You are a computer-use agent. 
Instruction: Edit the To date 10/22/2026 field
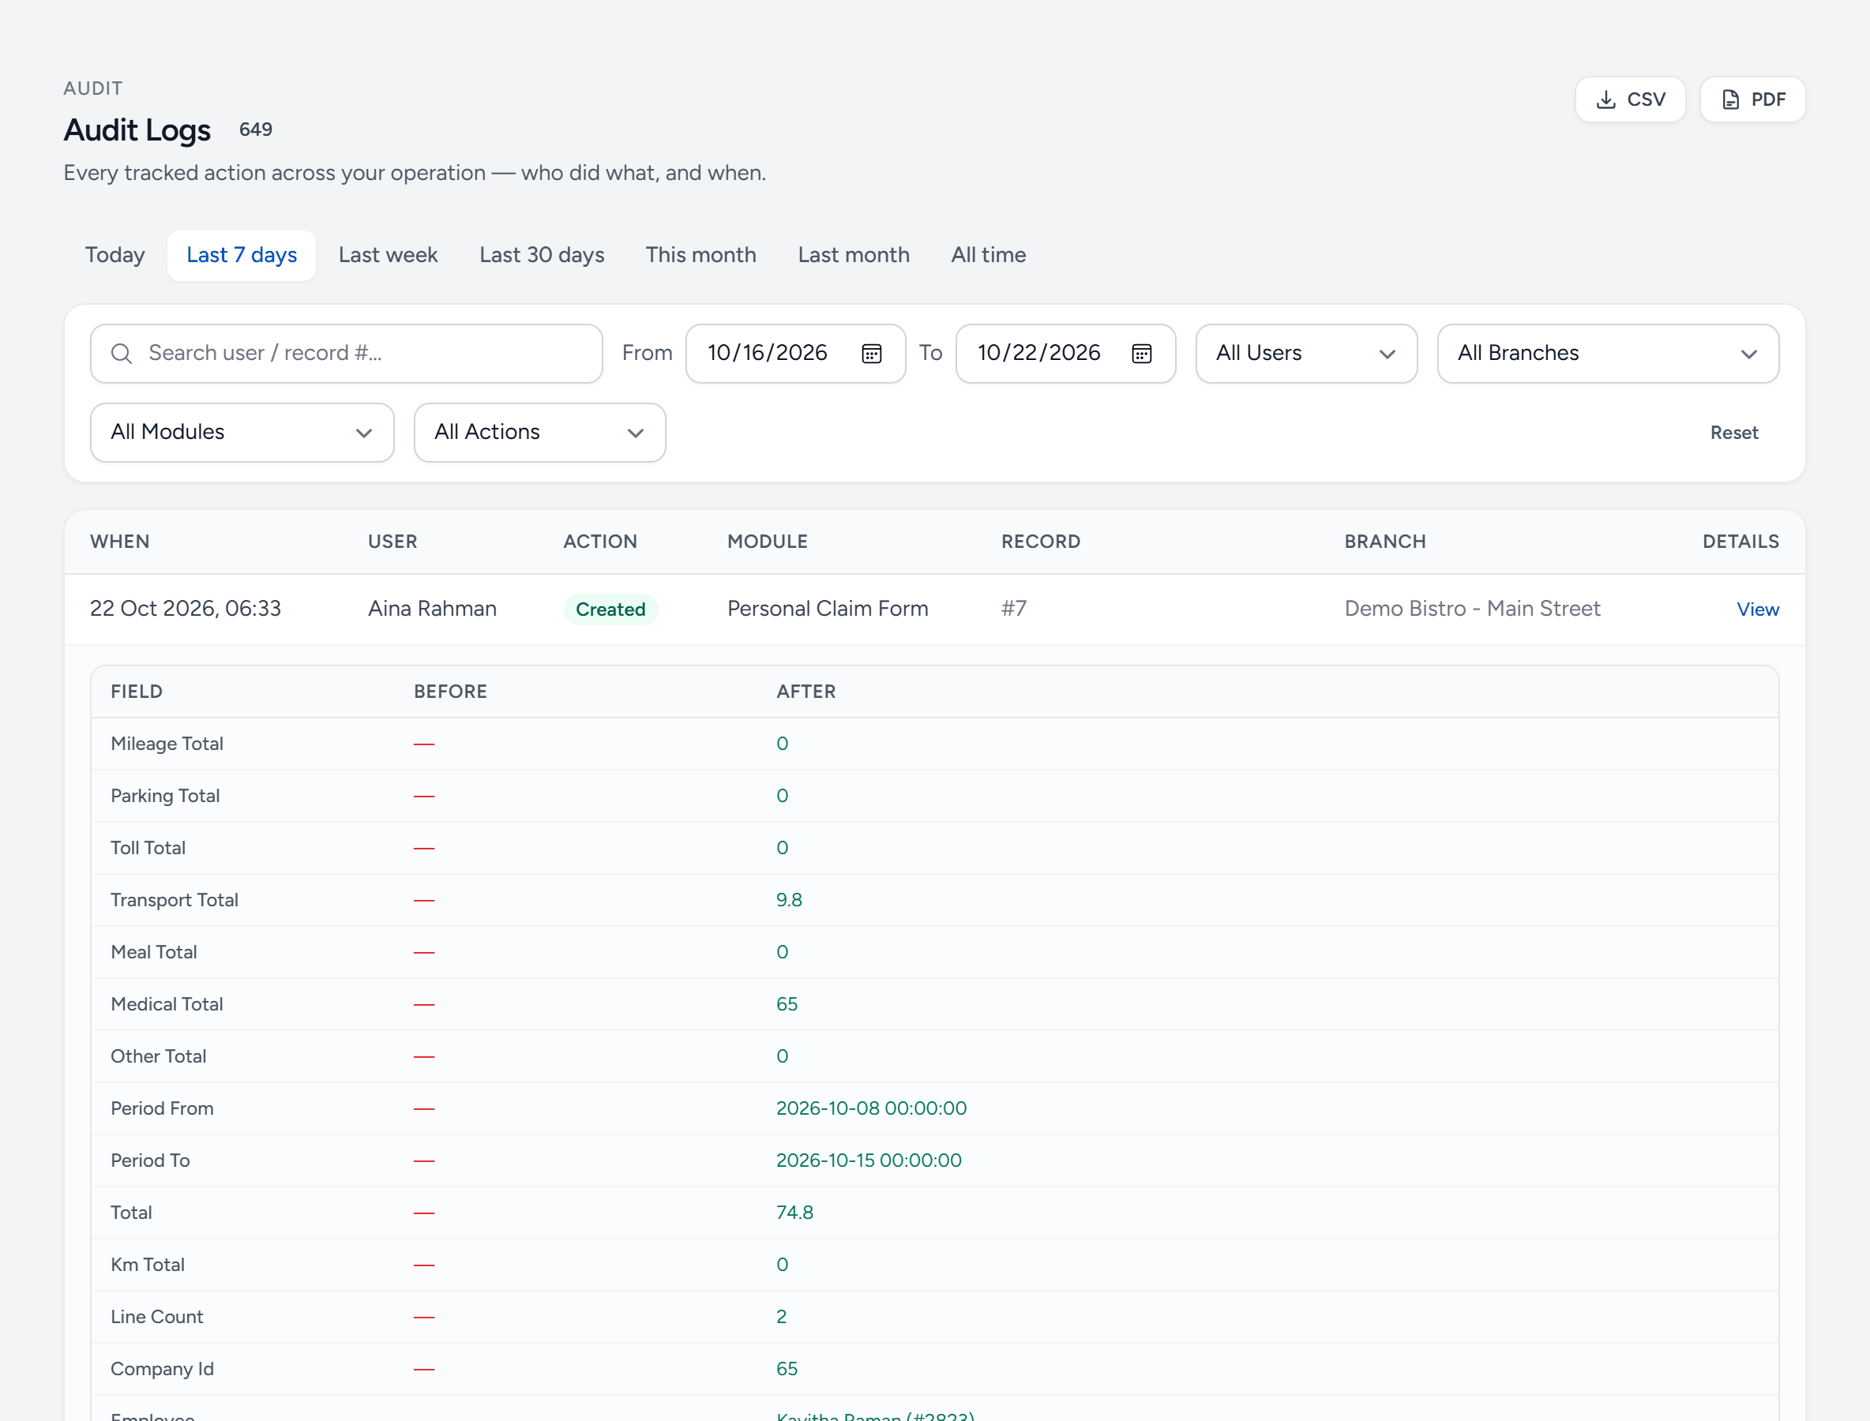pyautogui.click(x=1065, y=354)
